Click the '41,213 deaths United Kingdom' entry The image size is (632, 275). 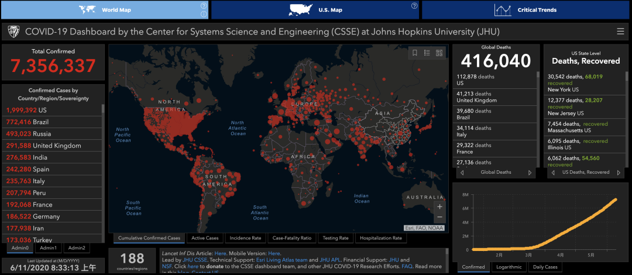(495, 97)
